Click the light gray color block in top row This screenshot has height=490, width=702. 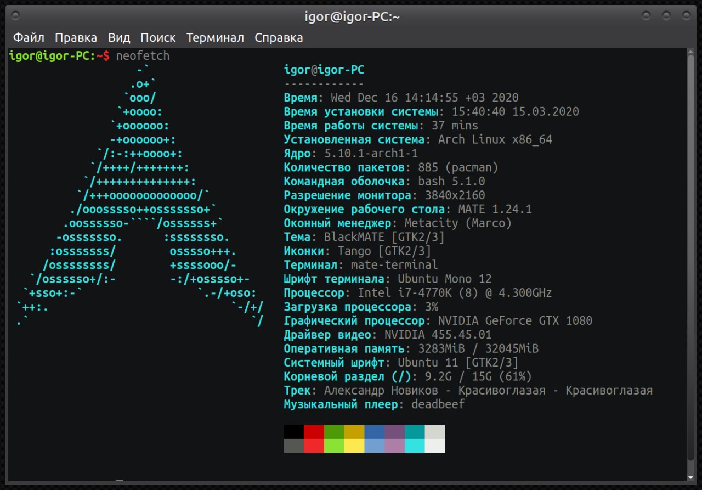tap(435, 432)
